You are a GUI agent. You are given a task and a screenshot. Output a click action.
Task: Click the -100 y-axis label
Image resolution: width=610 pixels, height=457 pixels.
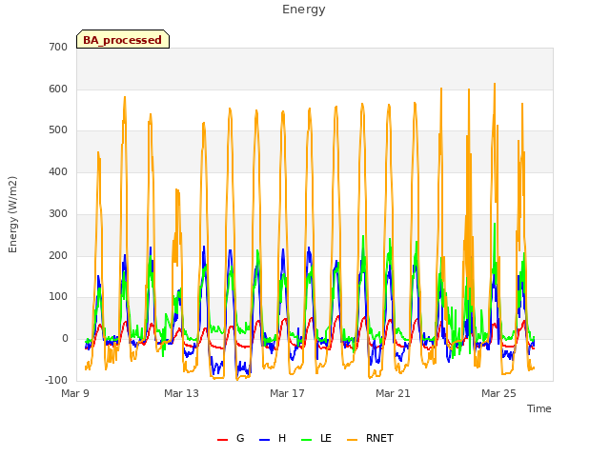click(56, 380)
